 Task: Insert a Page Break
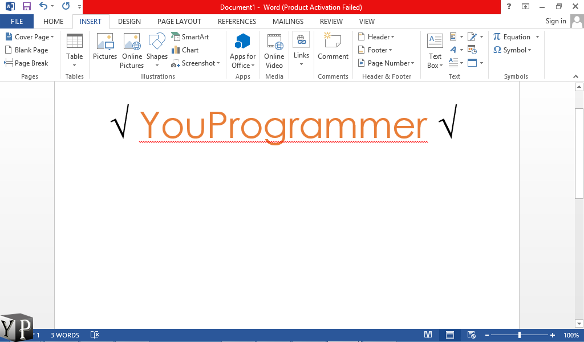[26, 63]
